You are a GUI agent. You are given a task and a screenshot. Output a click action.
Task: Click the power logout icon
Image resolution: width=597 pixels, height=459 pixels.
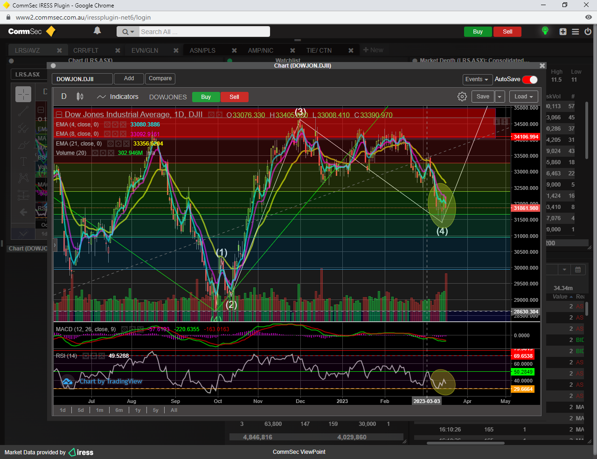(588, 32)
